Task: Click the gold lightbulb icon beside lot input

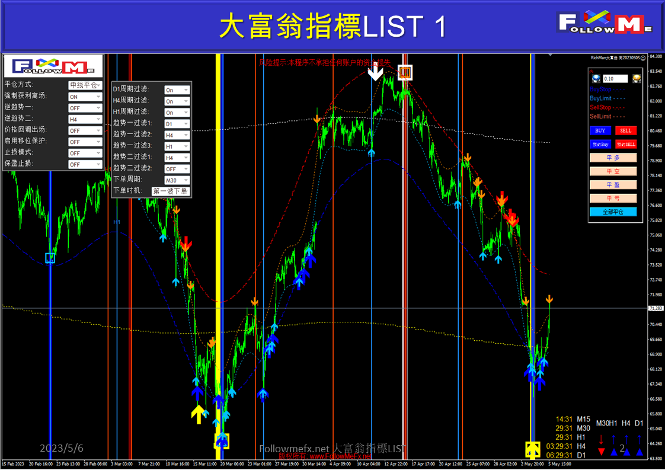Action: coord(637,78)
